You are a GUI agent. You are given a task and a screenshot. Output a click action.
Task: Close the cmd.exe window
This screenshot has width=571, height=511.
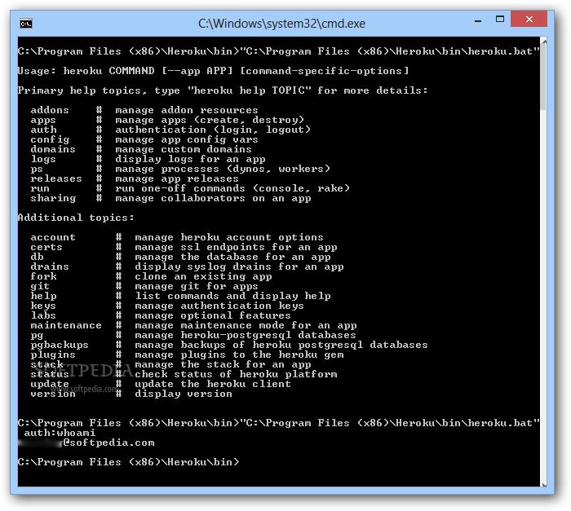coord(529,19)
